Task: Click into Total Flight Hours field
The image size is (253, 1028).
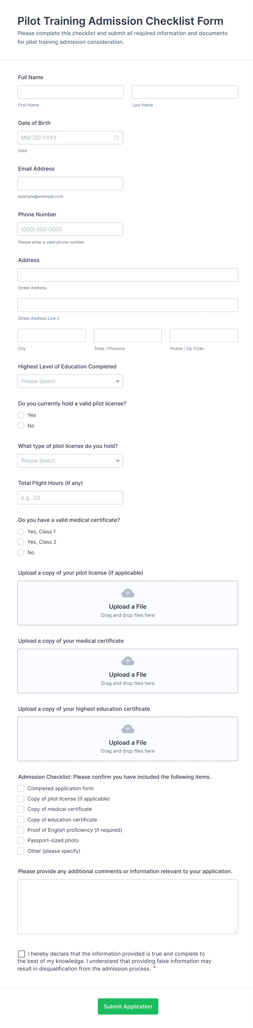Action: [x=70, y=498]
